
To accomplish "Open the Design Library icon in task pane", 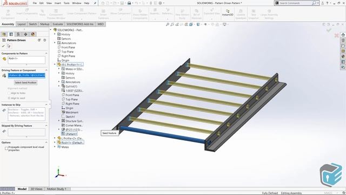I will pyautogui.click(x=343, y=40).
